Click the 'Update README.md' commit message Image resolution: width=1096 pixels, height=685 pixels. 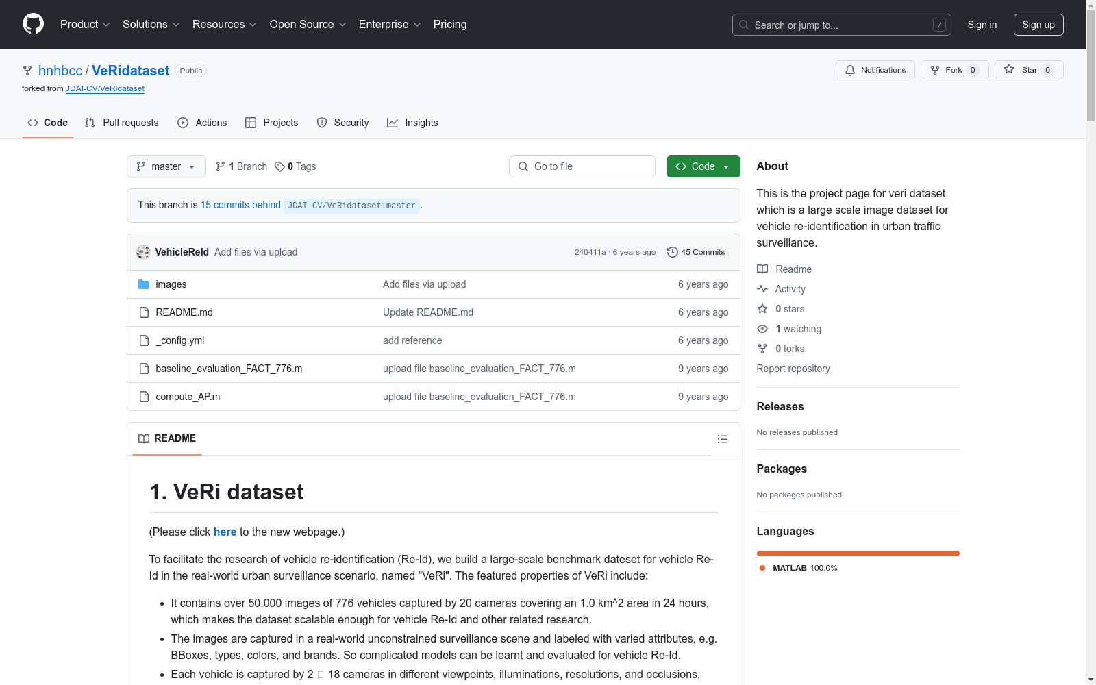point(428,312)
